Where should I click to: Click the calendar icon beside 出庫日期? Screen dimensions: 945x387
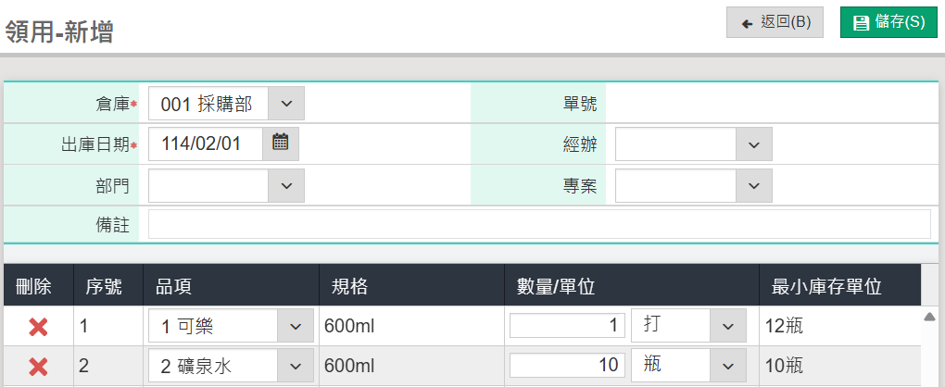click(281, 143)
